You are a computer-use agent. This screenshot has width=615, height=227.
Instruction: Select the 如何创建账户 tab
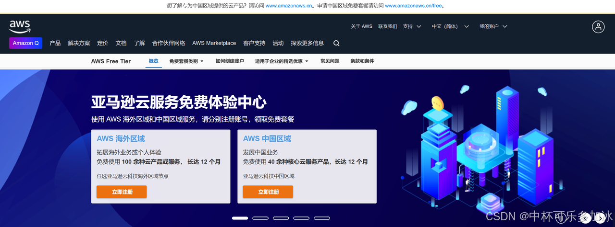point(230,61)
